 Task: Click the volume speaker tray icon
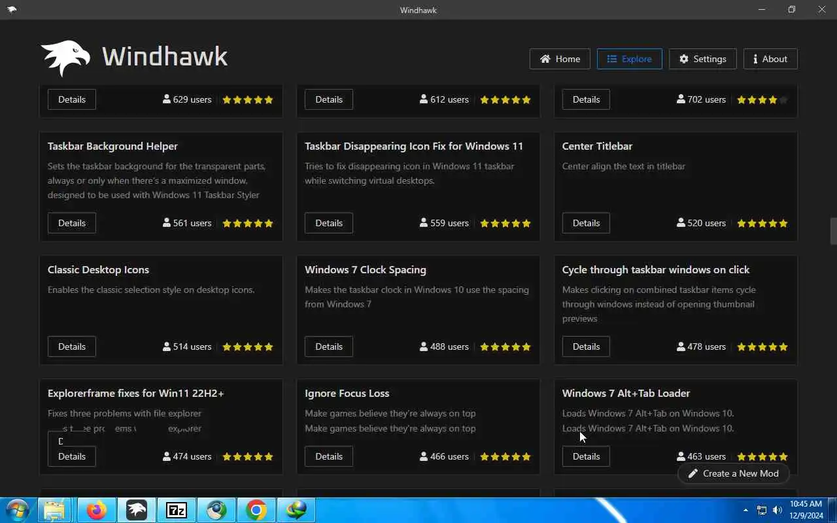pos(777,510)
